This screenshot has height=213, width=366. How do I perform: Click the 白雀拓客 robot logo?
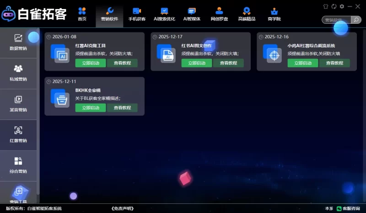point(8,14)
